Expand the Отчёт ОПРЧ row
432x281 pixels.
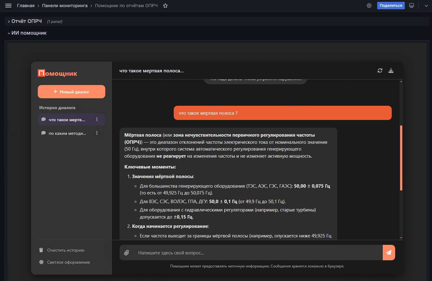[26, 21]
